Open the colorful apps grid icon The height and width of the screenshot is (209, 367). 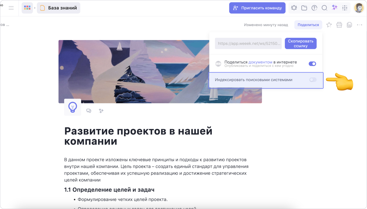click(27, 8)
